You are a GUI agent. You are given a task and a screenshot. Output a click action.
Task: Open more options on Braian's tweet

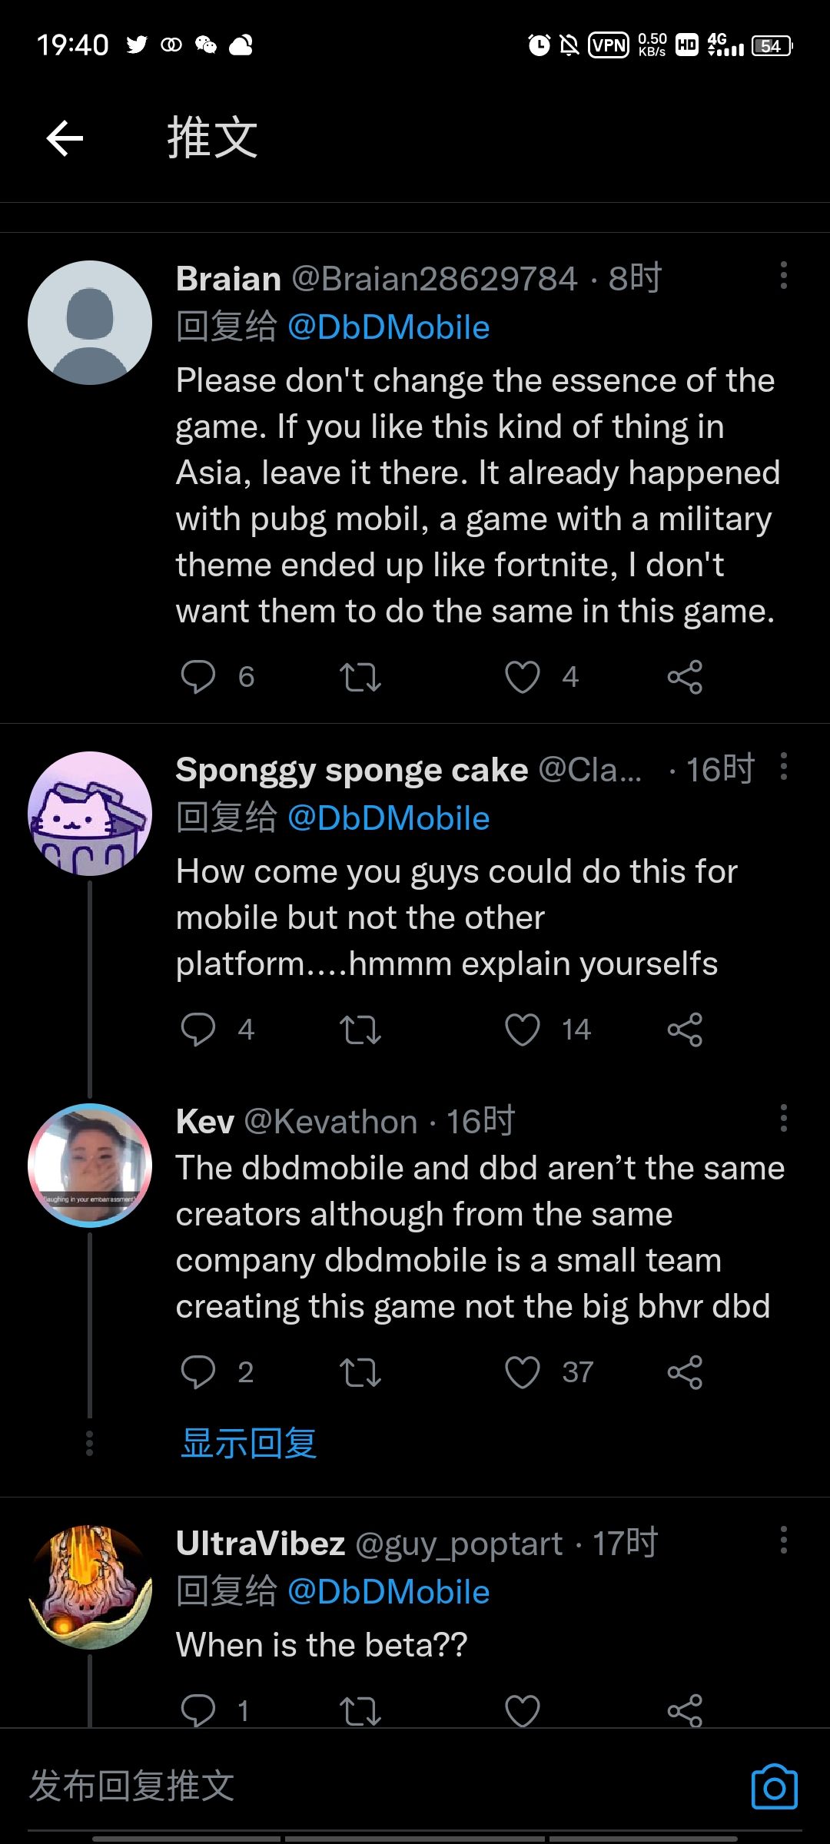pyautogui.click(x=783, y=275)
